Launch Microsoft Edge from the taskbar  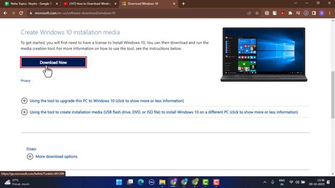141,182
